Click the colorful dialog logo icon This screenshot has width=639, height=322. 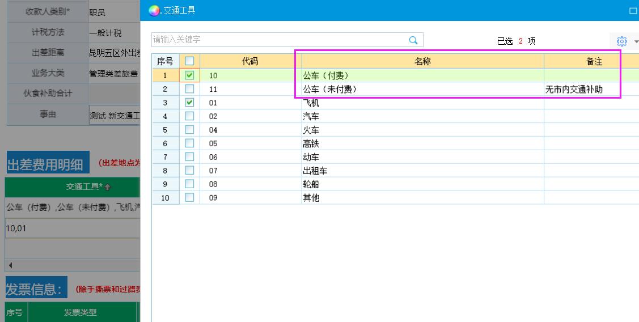pyautogui.click(x=153, y=10)
